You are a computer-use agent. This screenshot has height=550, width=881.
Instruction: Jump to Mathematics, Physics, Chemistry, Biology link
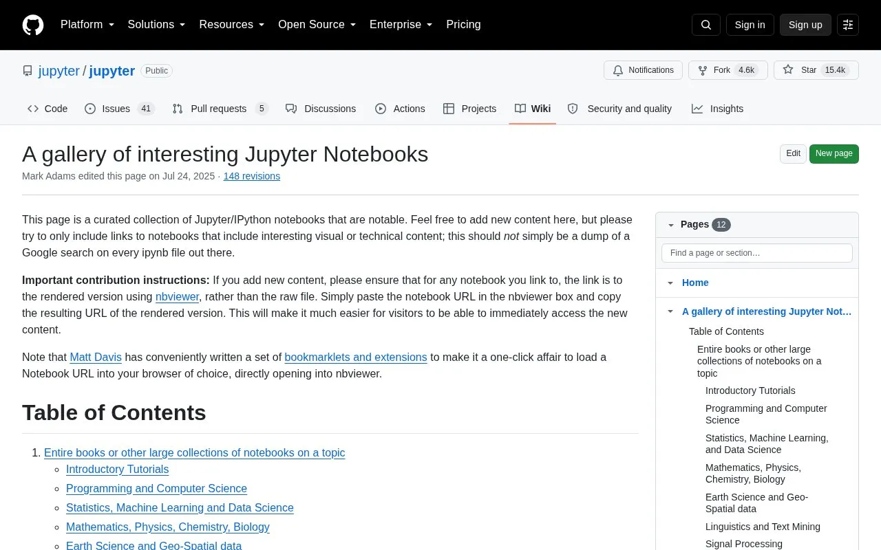point(168,527)
